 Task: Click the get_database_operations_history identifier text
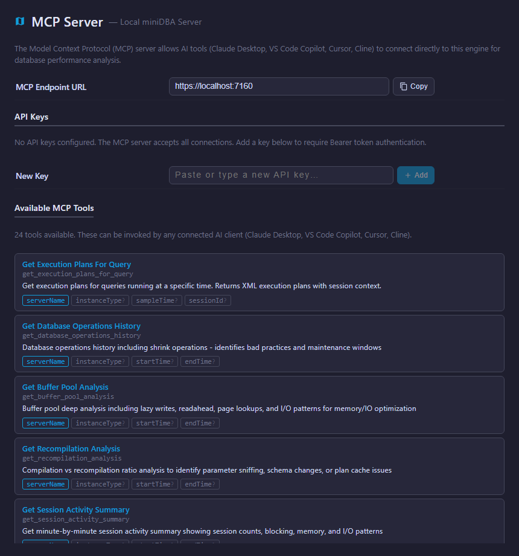click(x=81, y=335)
